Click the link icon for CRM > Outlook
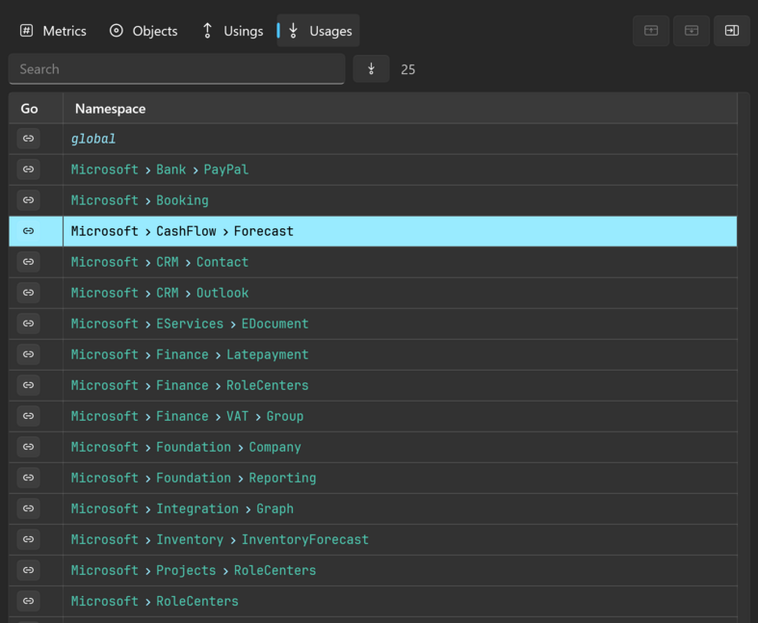Image resolution: width=758 pixels, height=623 pixels. 29,293
